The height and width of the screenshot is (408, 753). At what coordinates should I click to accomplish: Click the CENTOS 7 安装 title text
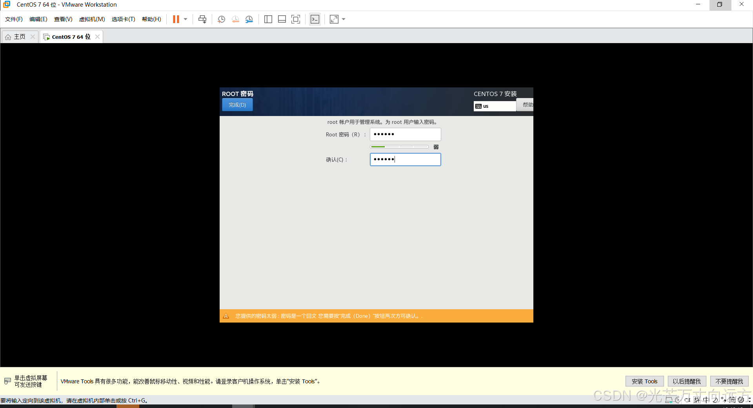click(x=495, y=94)
